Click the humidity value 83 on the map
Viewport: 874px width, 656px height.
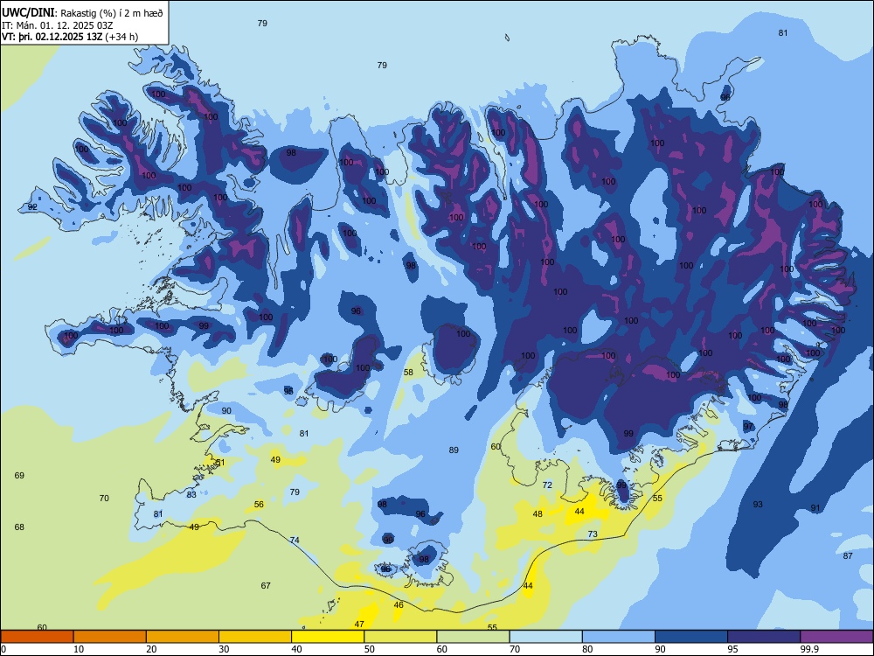pyautogui.click(x=191, y=494)
